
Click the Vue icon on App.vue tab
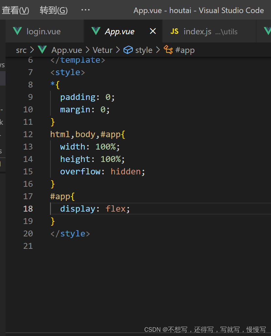point(96,31)
